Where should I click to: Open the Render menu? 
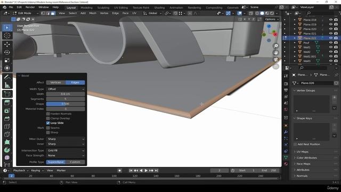pyautogui.click(x=30, y=7)
